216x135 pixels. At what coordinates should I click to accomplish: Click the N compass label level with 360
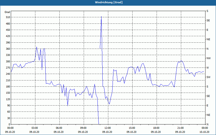(x=207, y=49)
